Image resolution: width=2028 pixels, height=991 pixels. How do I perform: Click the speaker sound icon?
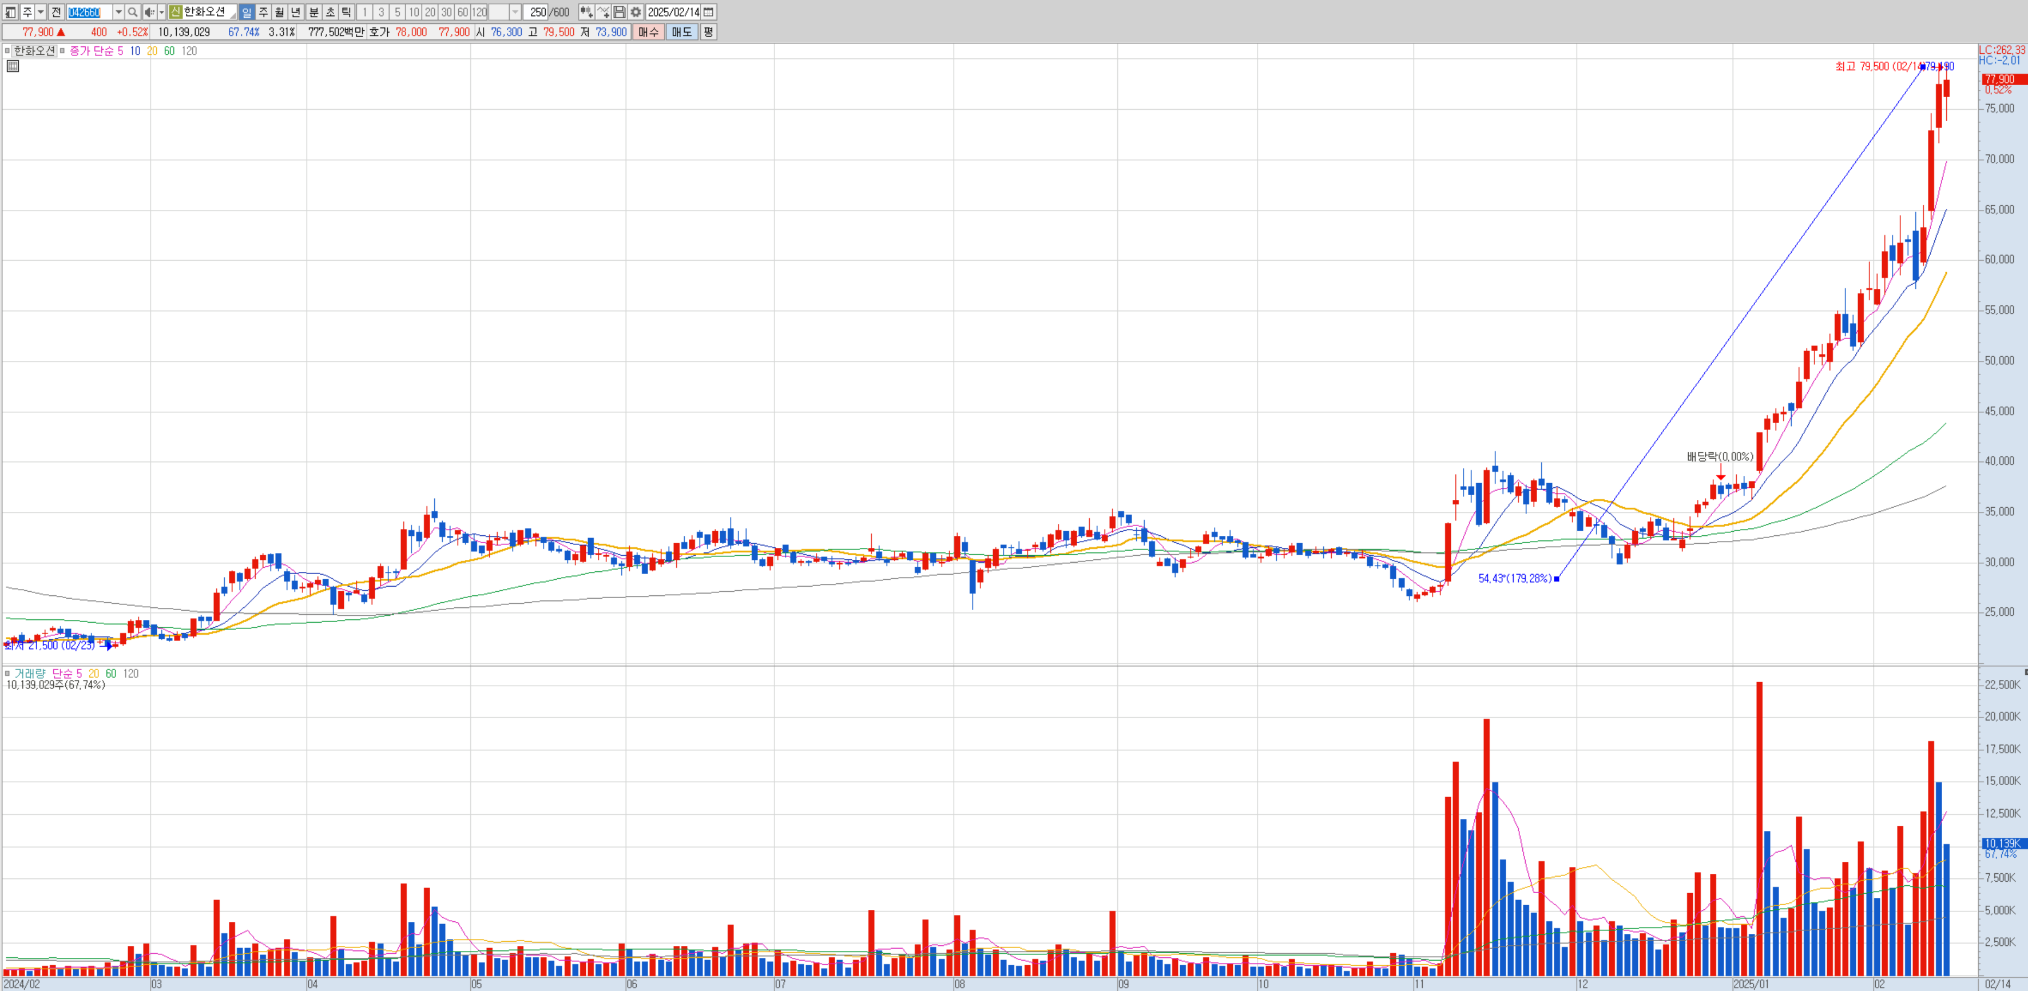point(149,12)
